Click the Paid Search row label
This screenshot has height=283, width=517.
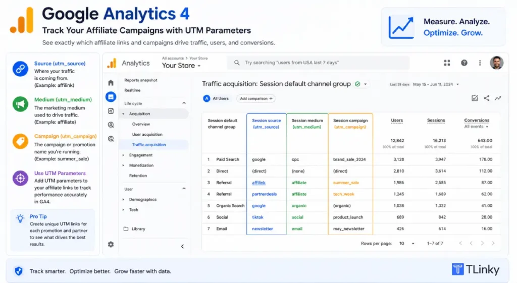[x=228, y=159]
